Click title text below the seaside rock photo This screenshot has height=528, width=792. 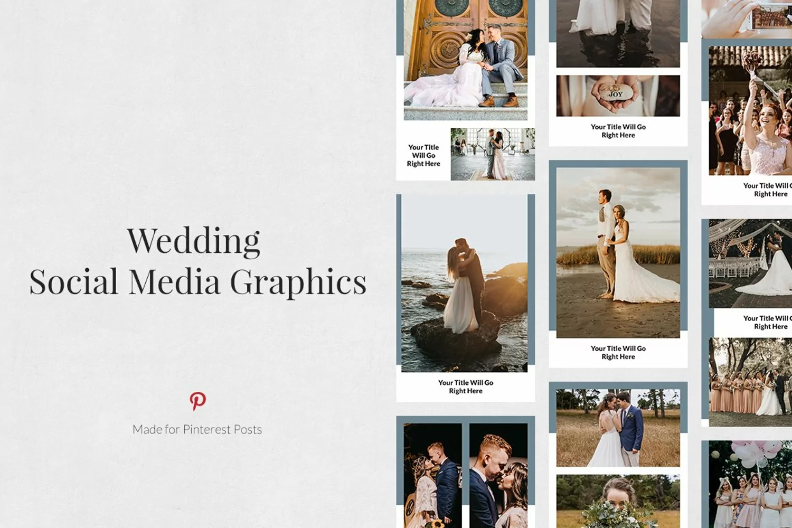(x=465, y=386)
